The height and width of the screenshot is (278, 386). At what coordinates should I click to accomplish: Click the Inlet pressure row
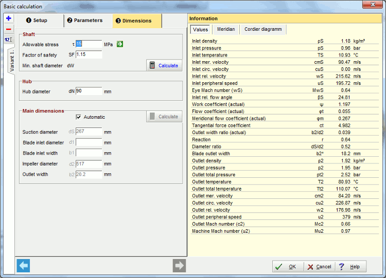pos(285,48)
